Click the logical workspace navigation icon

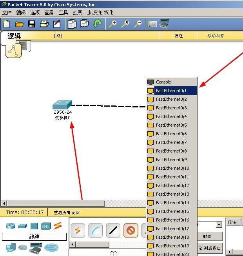(14, 51)
